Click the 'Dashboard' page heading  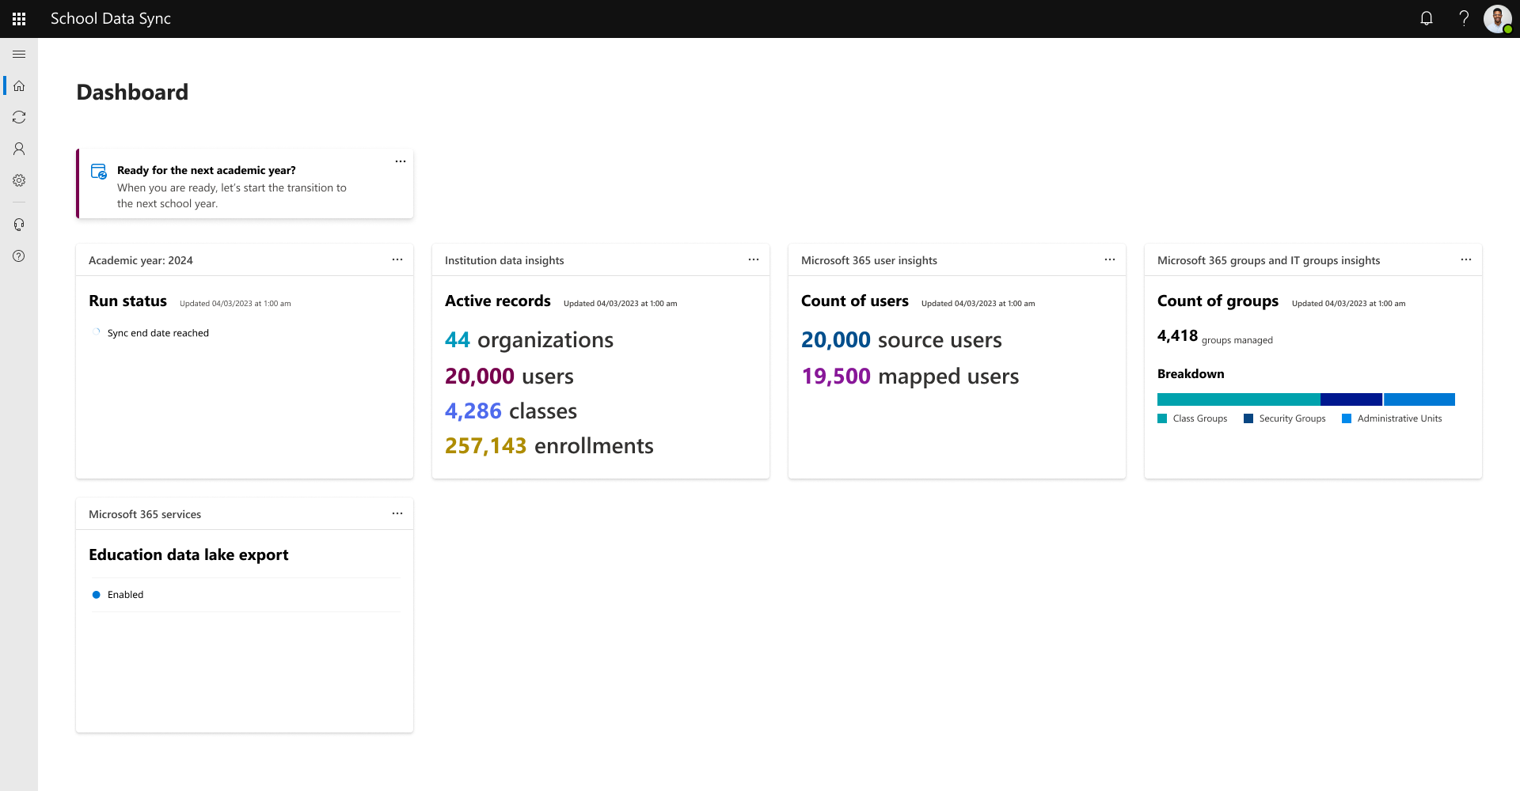point(132,93)
